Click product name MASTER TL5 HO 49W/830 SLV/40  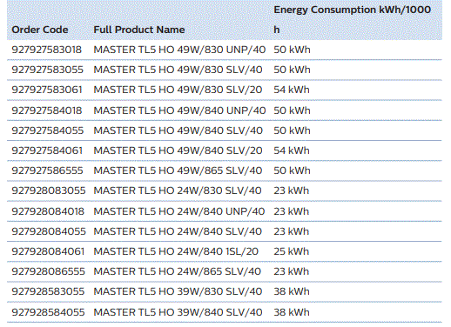click(178, 70)
